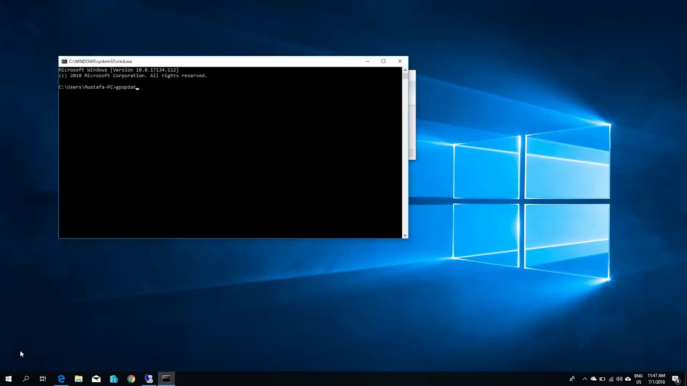Open the OneDrive tray icon
Viewport: 687px width, 386px height.
click(x=594, y=379)
